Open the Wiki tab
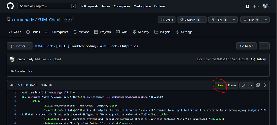The width and height of the screenshot is (277, 125). [x=122, y=32]
